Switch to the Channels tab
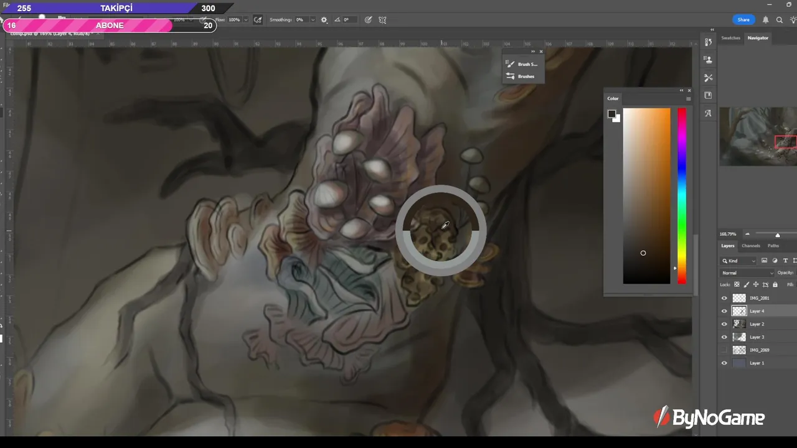Screen dimensions: 797x448 click(x=751, y=246)
